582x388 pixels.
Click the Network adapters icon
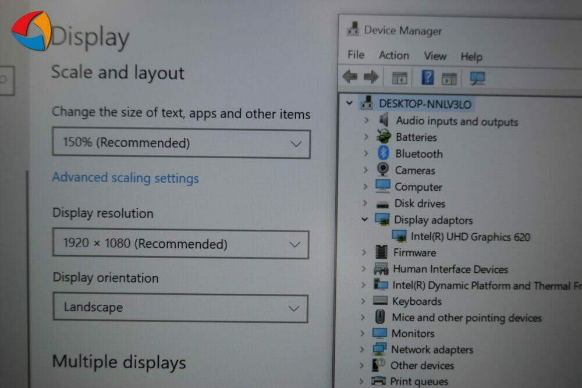point(379,348)
